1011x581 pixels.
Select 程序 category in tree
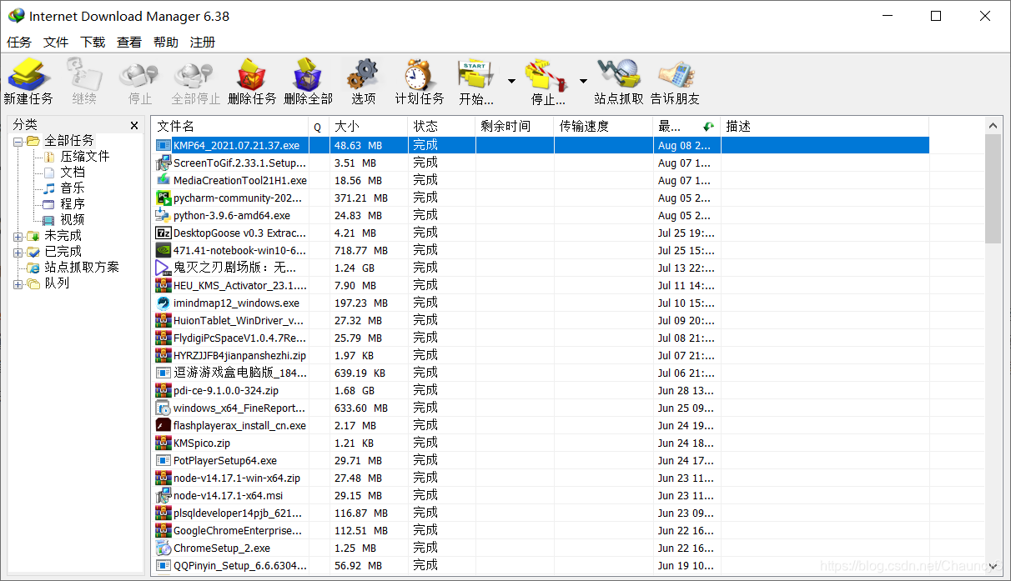73,204
